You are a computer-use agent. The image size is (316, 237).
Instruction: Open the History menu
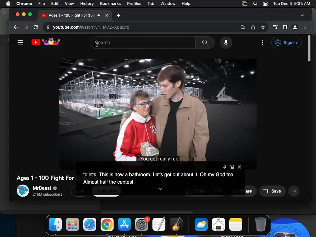click(87, 3)
